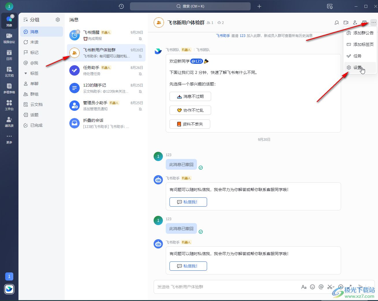This screenshot has width=378, height=301.
Task: Click the blue account square at sidebar bottom
Action: pyautogui.click(x=9, y=276)
